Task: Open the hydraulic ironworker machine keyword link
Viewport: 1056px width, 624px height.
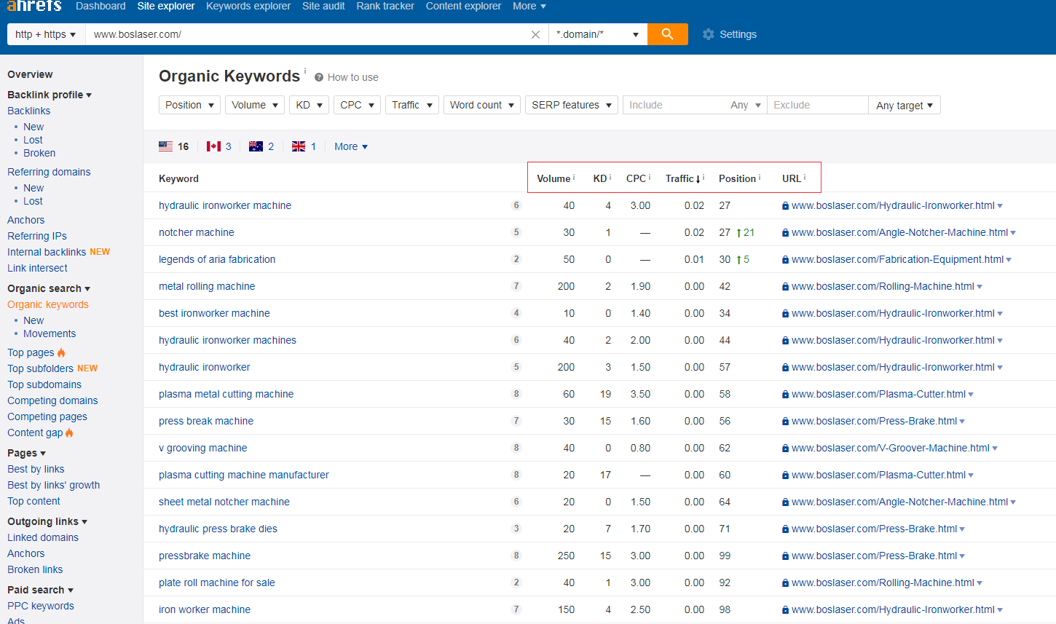Action: point(225,205)
